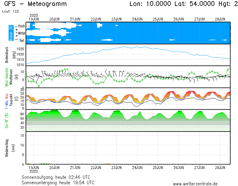The image size is (238, 186).
Task: Click the Wolken (%) axis title
Action: tap(11, 33)
